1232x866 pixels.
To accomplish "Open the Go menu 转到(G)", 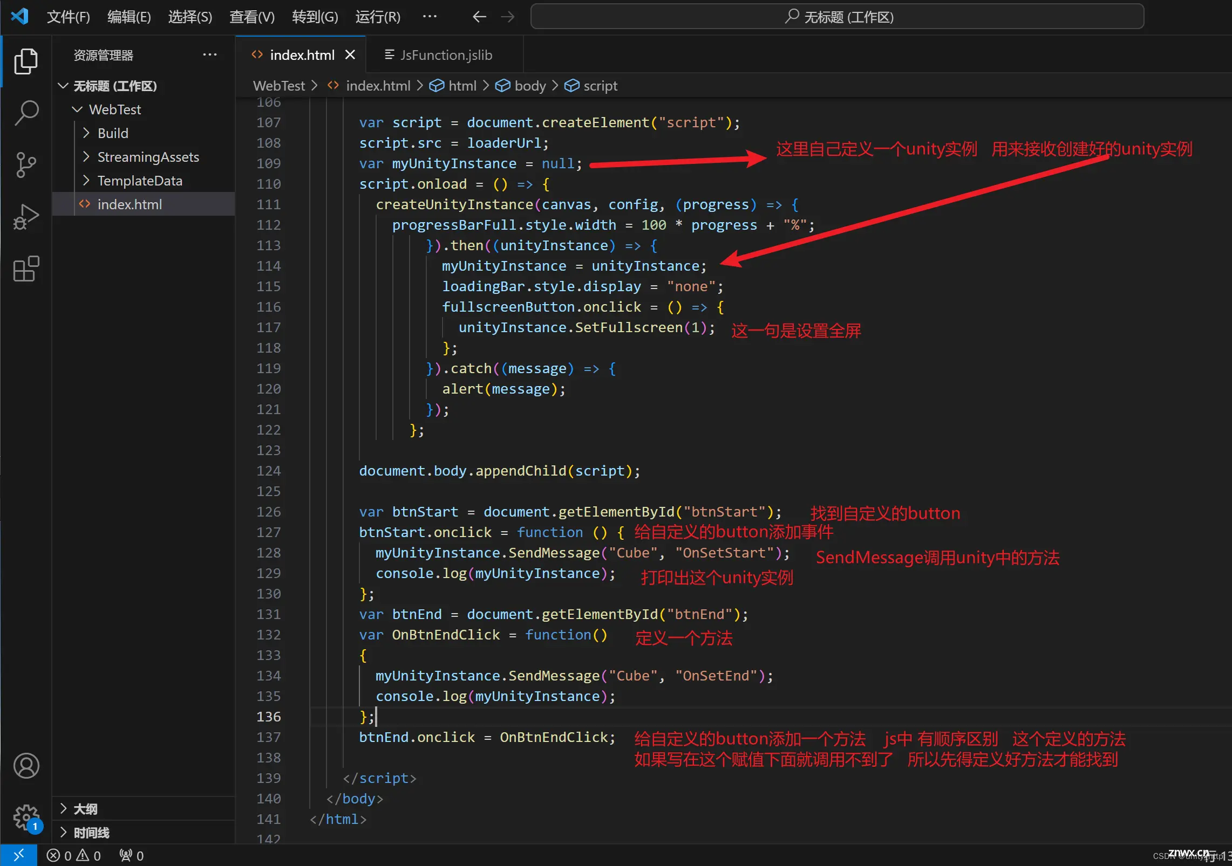I will (x=315, y=17).
